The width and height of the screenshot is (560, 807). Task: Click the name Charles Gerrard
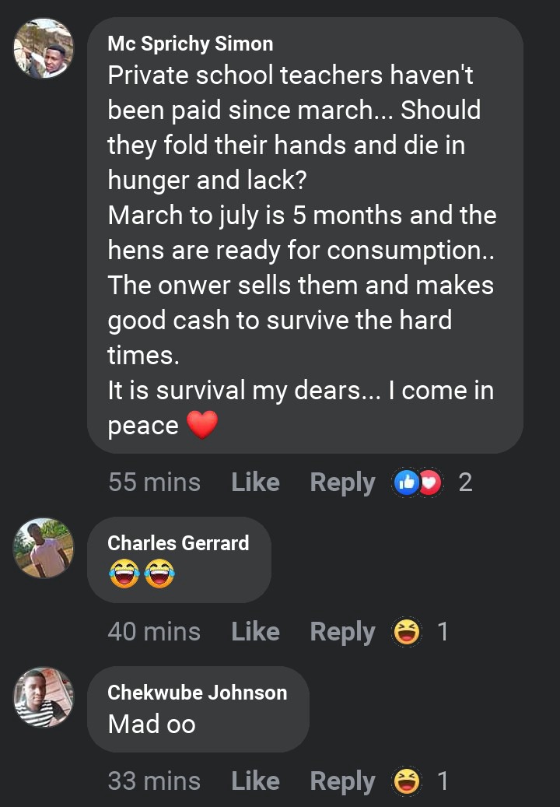(178, 543)
